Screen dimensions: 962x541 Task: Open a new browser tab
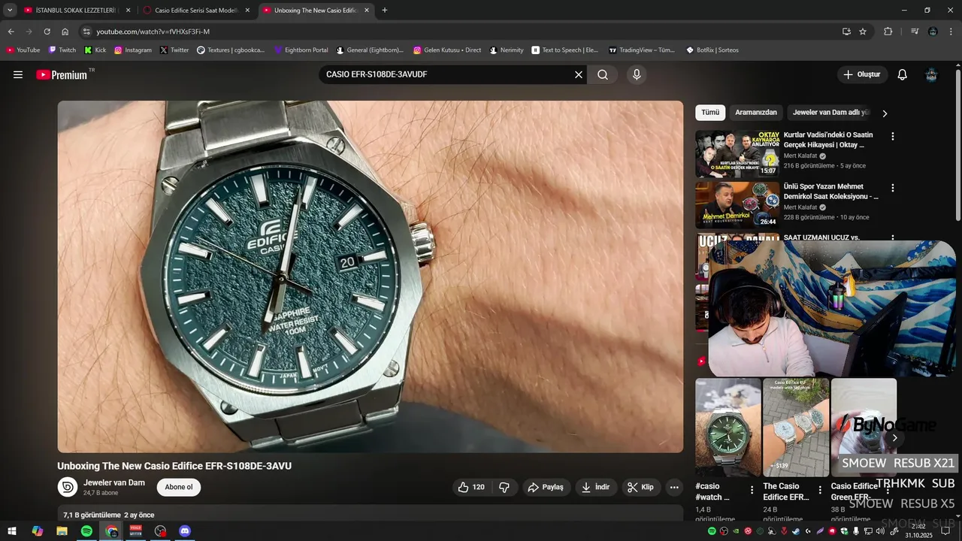pos(385,11)
